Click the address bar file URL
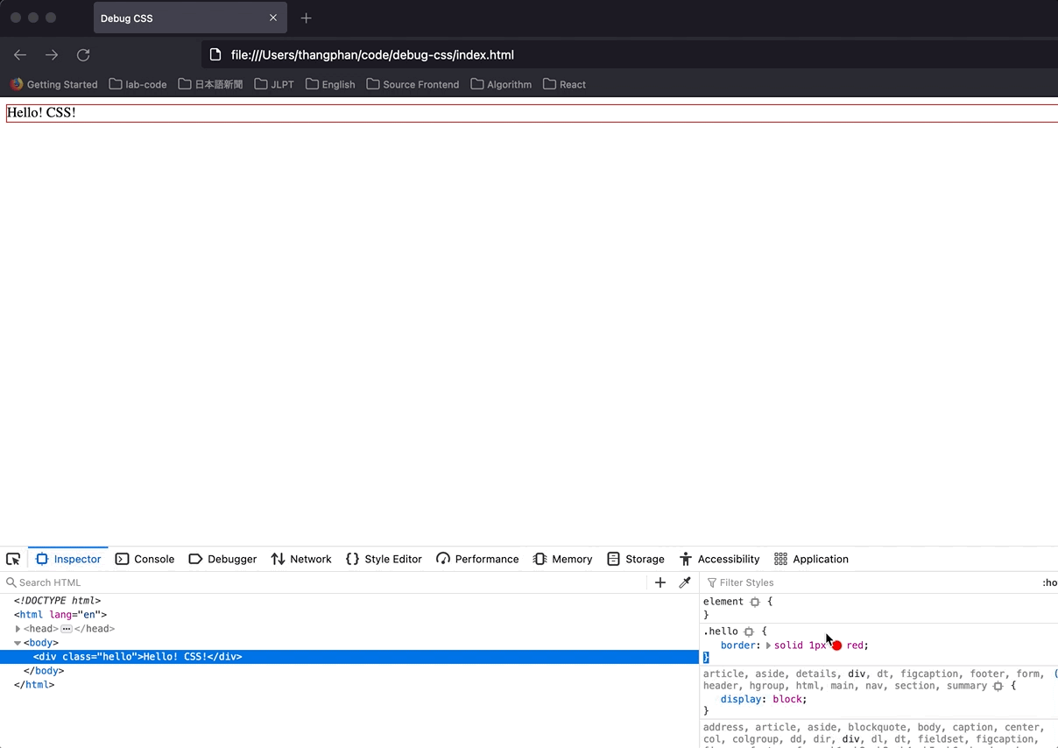Viewport: 1058px width, 748px height. click(x=372, y=55)
